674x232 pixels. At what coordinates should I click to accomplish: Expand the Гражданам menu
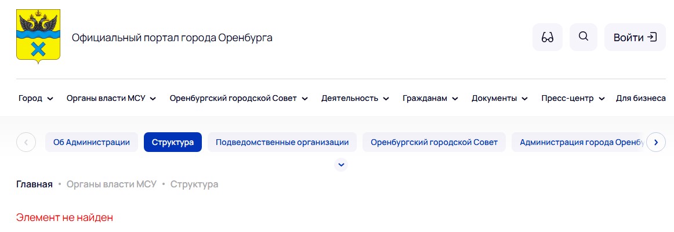pos(430,99)
